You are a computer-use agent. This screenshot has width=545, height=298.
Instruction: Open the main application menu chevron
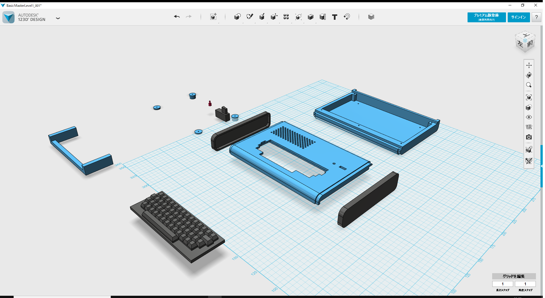tap(58, 18)
